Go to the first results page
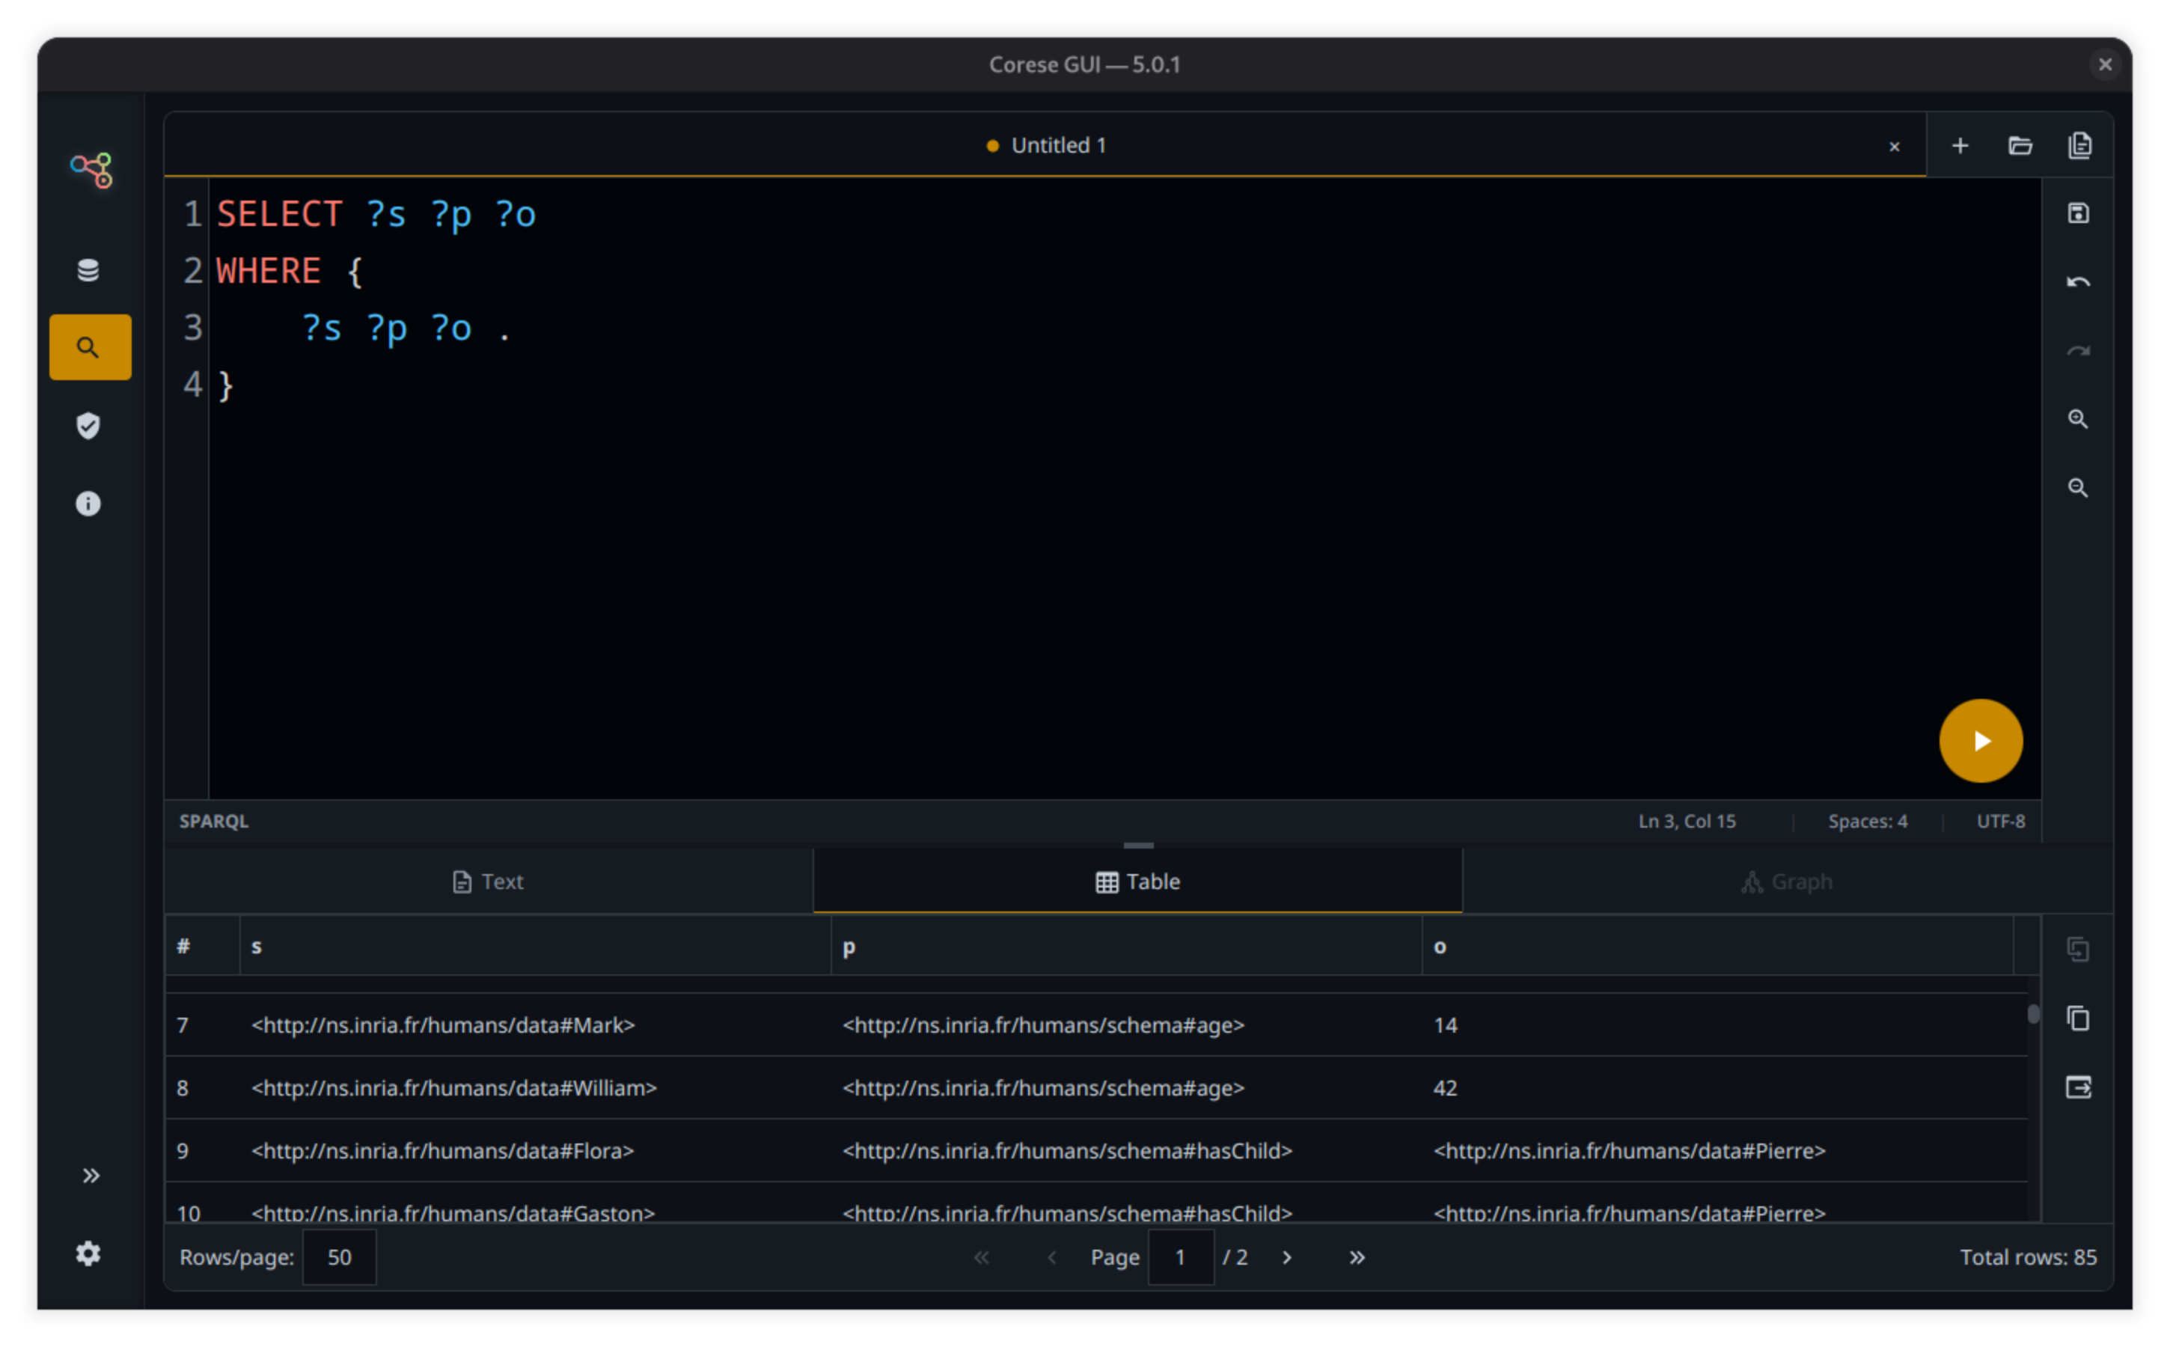The image size is (2170, 1347). (981, 1257)
